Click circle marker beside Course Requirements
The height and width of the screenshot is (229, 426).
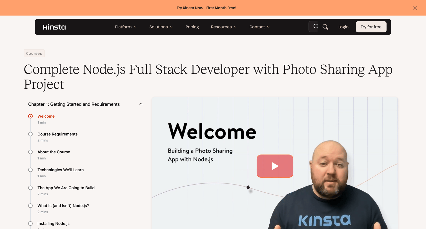click(30, 134)
